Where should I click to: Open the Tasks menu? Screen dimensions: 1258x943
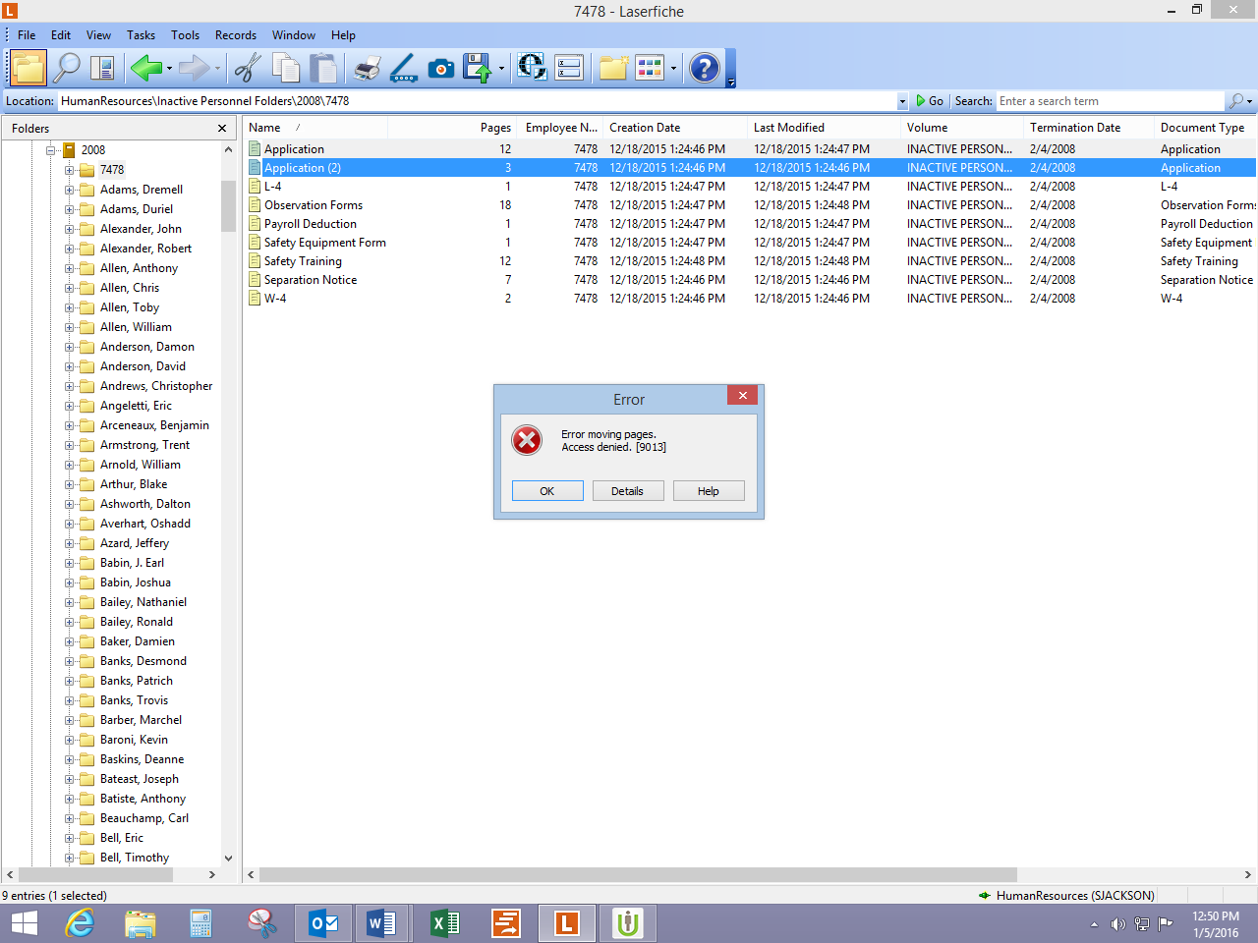click(141, 35)
